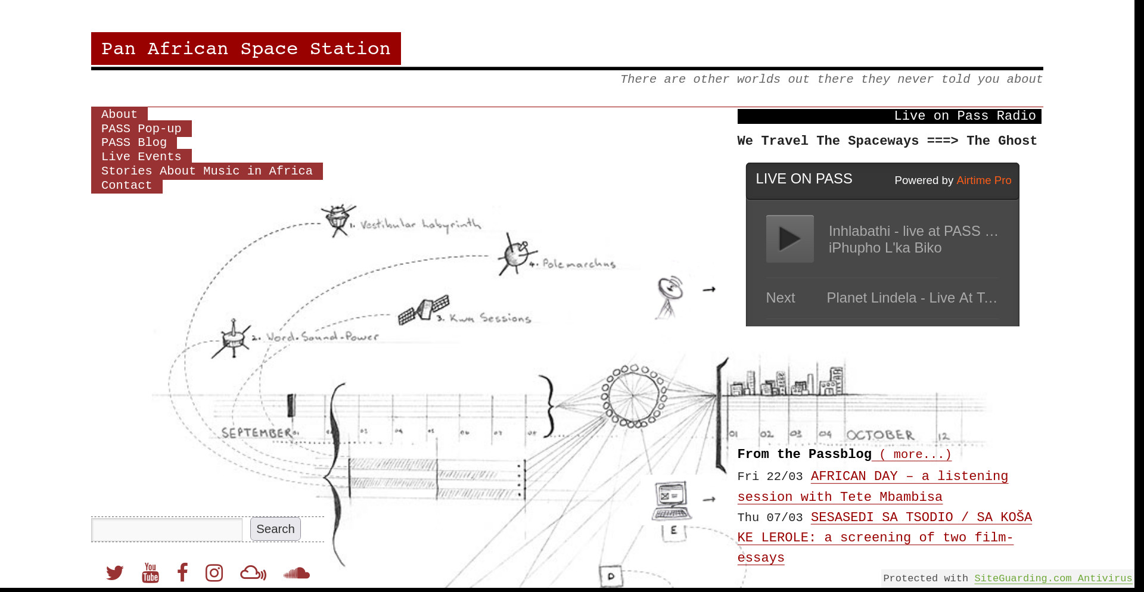The height and width of the screenshot is (592, 1144).
Task: Focus the search text field
Action: (167, 529)
